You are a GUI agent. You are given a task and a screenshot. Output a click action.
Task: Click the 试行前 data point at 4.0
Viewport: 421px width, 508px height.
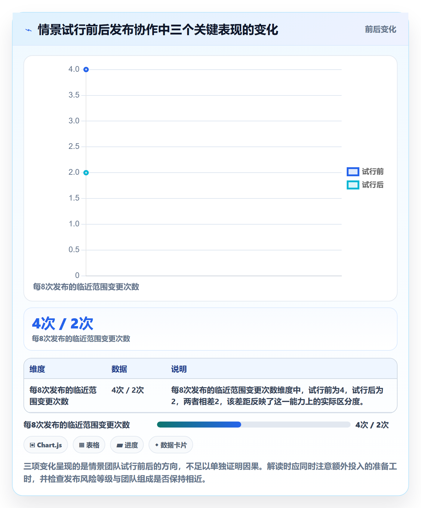(x=86, y=70)
